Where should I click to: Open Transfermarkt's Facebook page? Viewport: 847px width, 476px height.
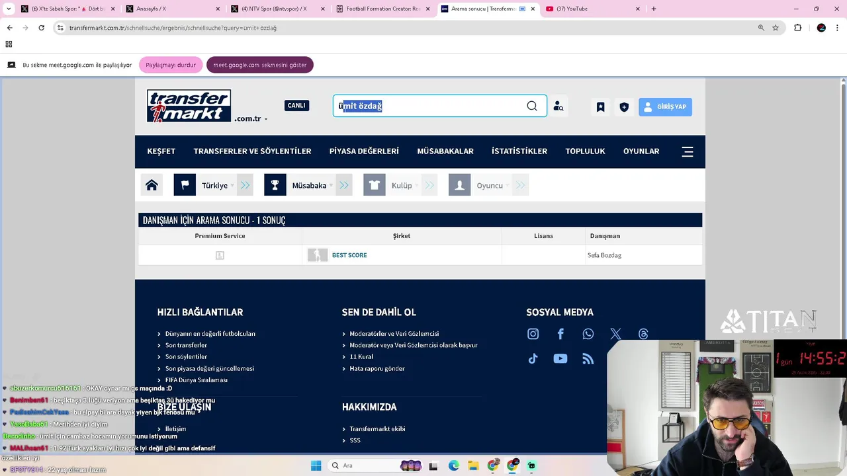coord(560,334)
